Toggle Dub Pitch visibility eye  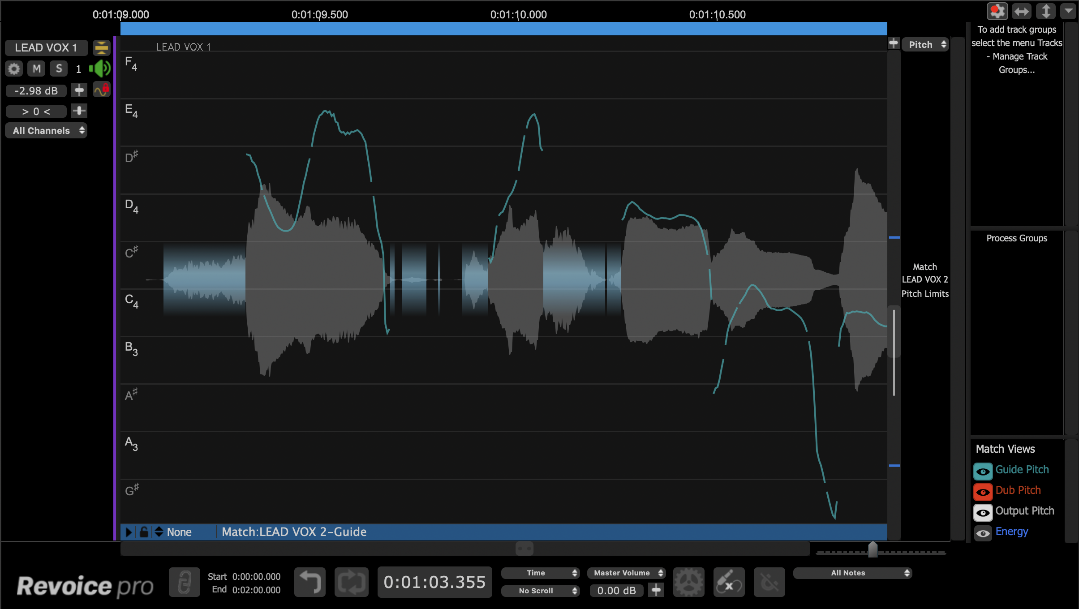click(x=983, y=492)
